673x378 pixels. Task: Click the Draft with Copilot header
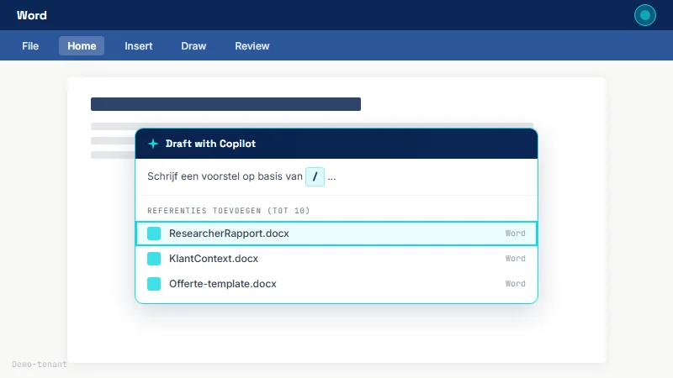coord(336,144)
